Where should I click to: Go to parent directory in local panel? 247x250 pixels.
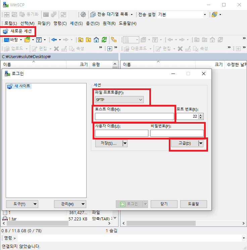coord(81,40)
